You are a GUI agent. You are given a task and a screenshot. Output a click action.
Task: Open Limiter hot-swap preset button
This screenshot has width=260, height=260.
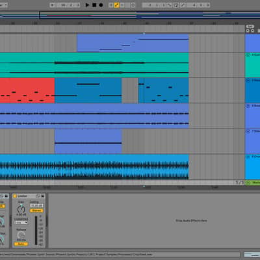coord(38,196)
